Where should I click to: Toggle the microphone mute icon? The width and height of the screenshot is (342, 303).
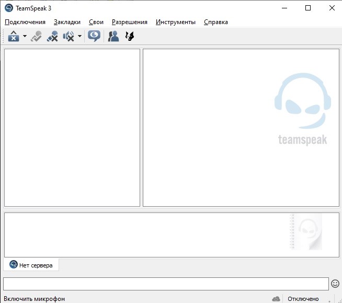coord(52,36)
